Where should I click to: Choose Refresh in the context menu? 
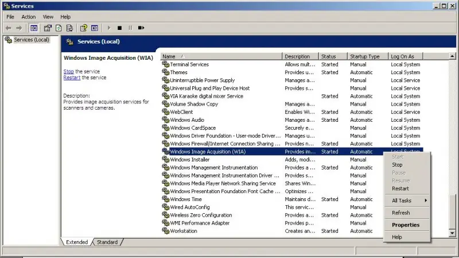(x=407, y=213)
